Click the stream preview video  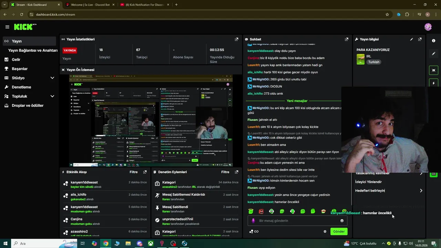(x=151, y=121)
